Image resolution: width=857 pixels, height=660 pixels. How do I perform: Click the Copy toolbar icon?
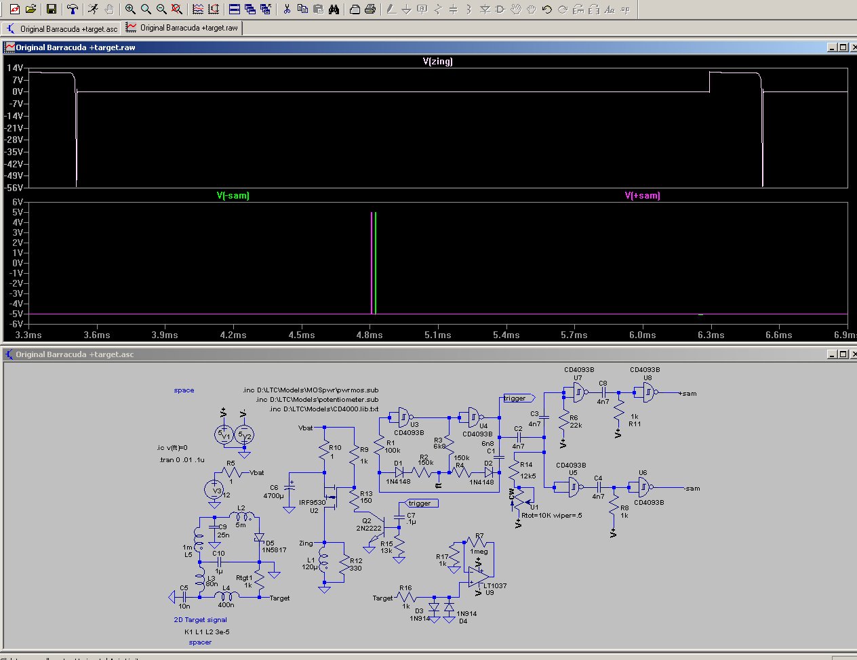pyautogui.click(x=302, y=9)
